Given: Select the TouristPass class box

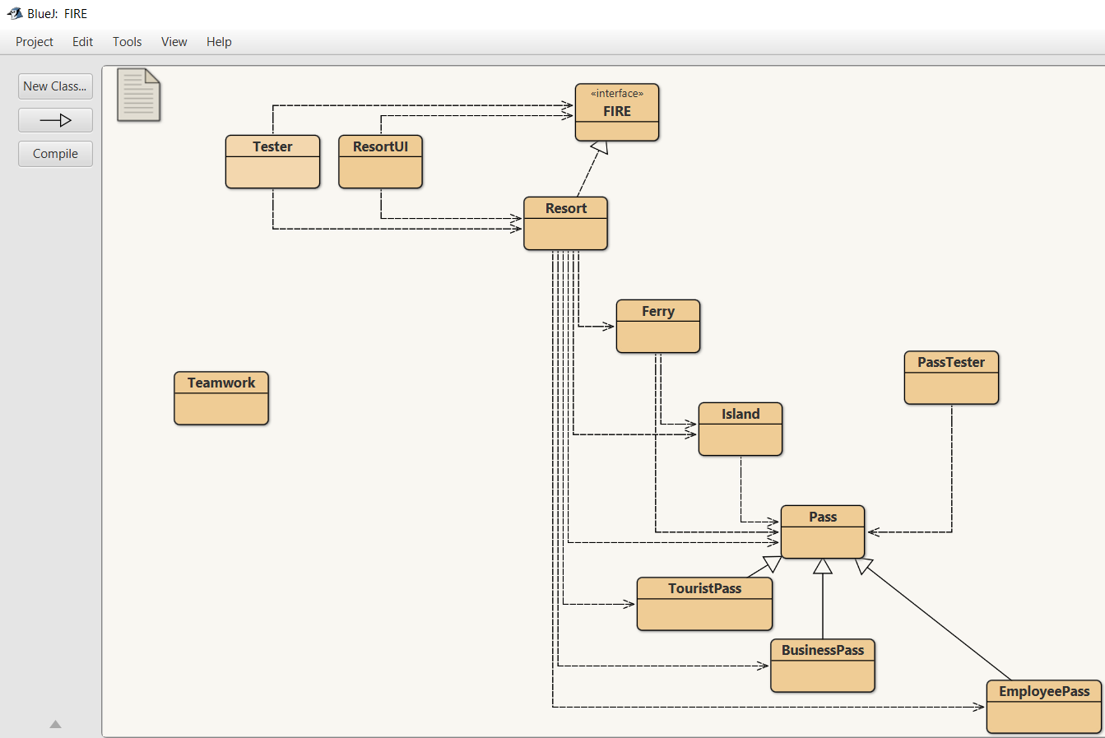Looking at the screenshot, I should (x=704, y=604).
